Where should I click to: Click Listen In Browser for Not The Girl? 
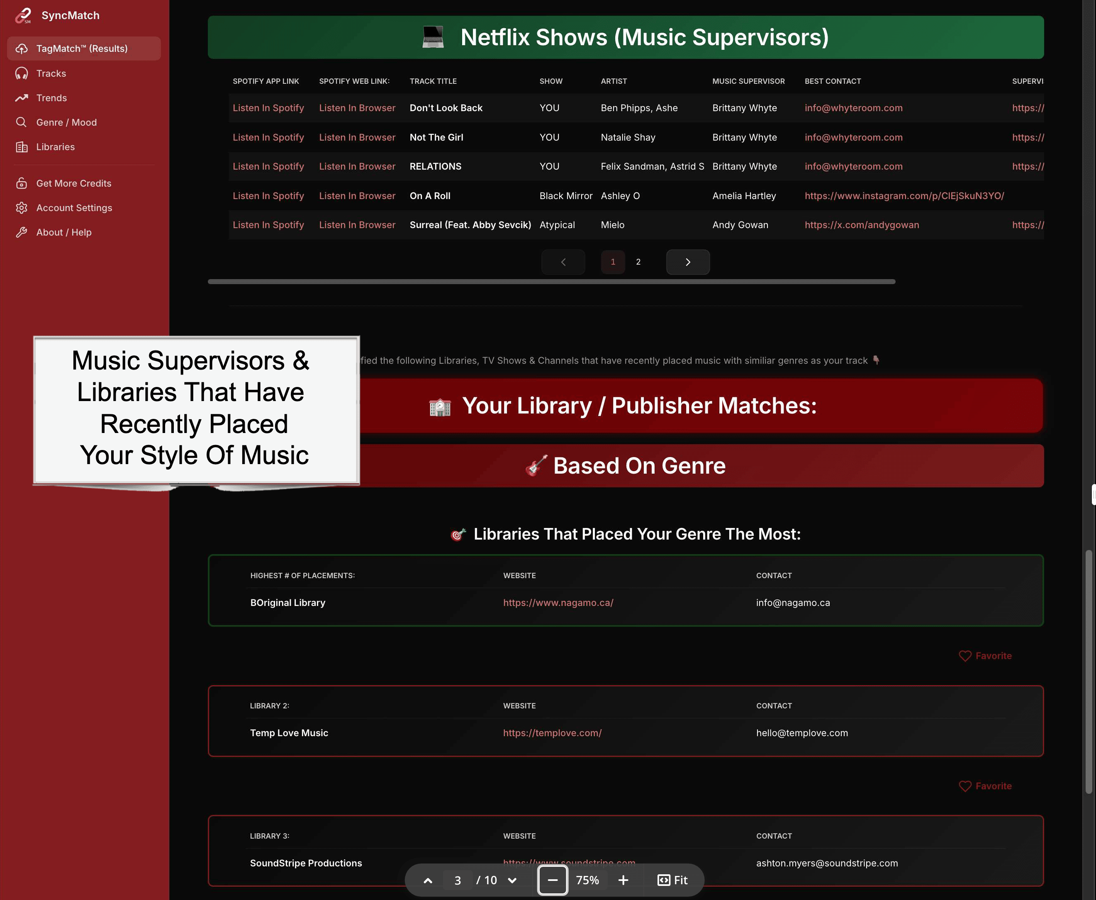point(357,137)
